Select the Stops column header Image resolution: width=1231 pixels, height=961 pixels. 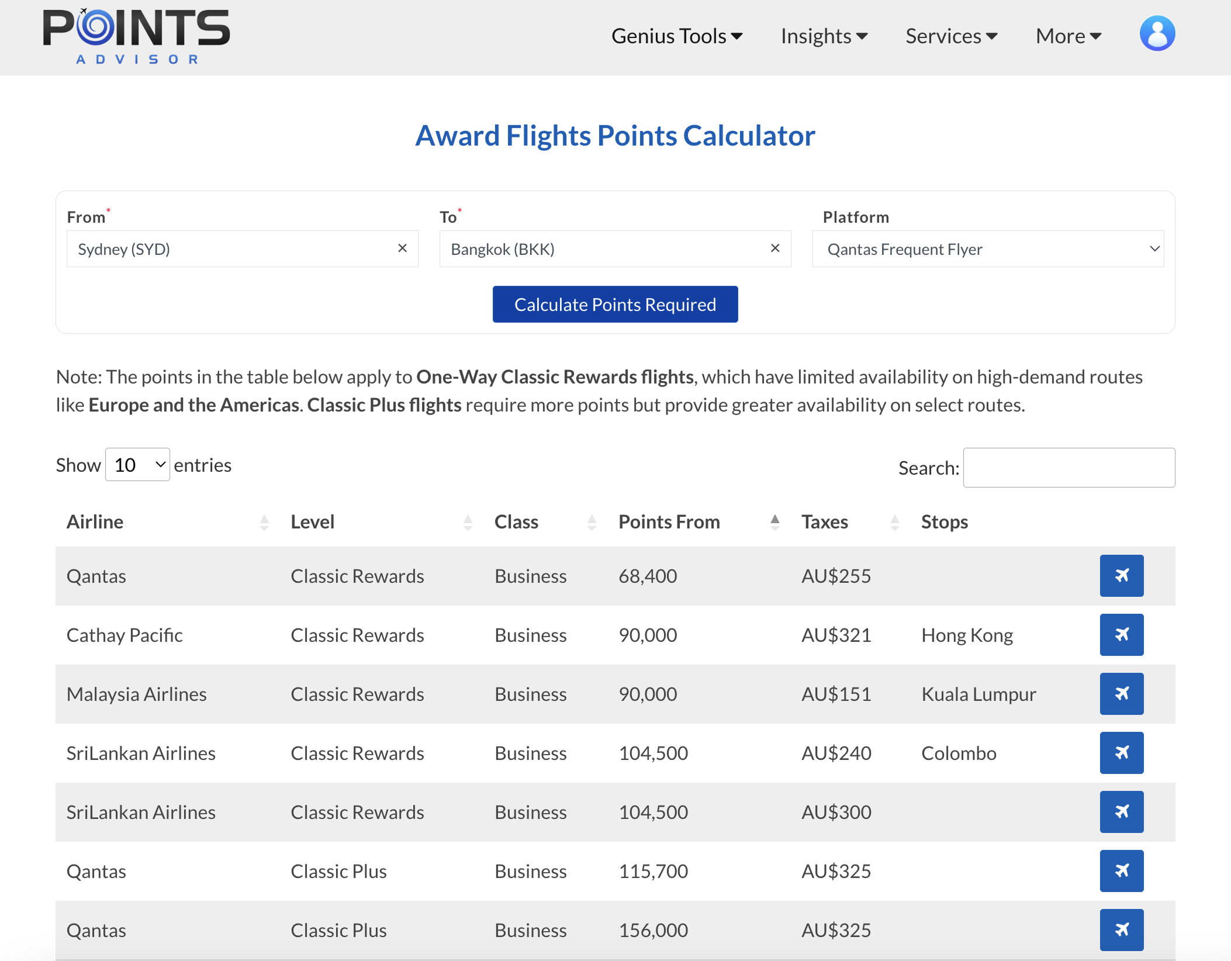click(945, 522)
